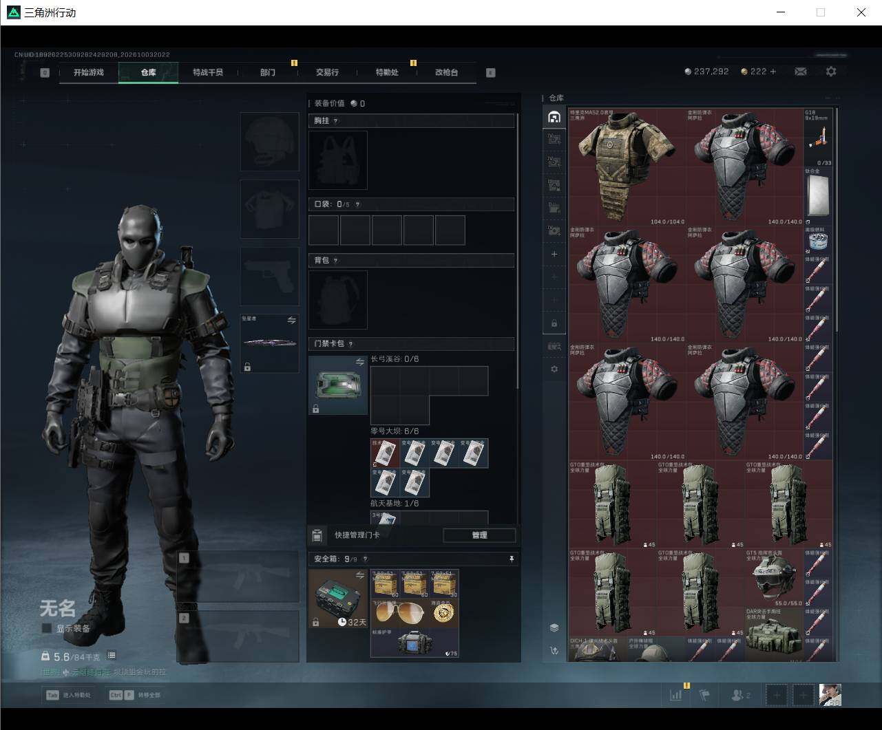Open the 交易行 tab

[327, 72]
